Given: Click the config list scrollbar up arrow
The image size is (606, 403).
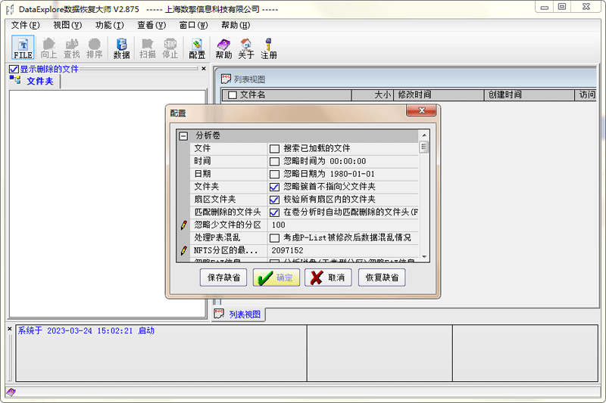Looking at the screenshot, I should [424, 135].
